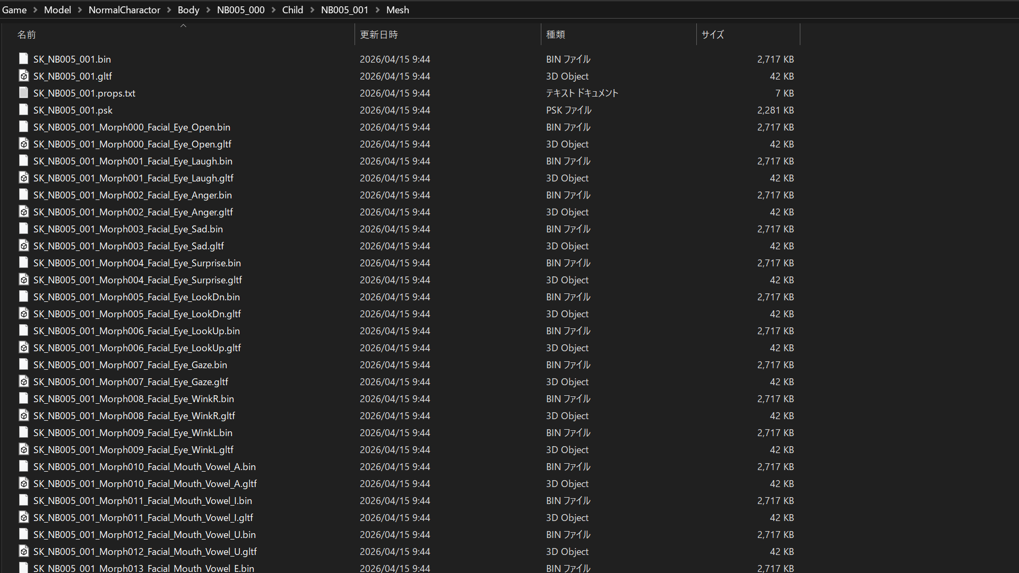Go to Child folder in breadcrumb
Screen dimensions: 1019x573
point(292,10)
